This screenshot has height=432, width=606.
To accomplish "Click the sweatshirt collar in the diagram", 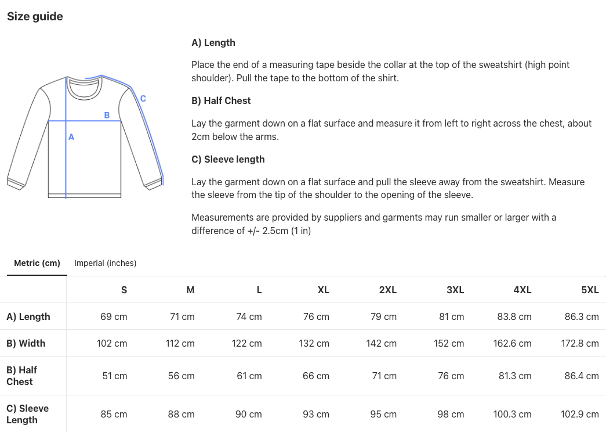I will pos(85,88).
